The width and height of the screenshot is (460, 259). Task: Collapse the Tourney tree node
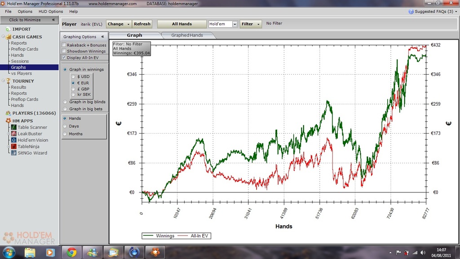[x=3, y=81]
